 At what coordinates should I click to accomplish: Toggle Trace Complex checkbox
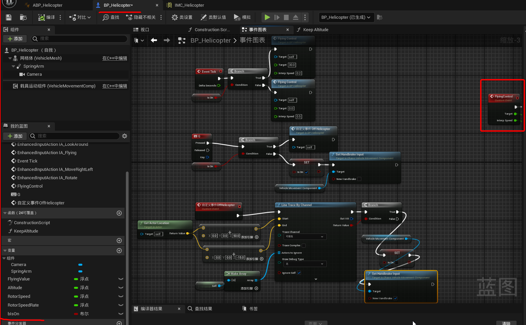304,246
